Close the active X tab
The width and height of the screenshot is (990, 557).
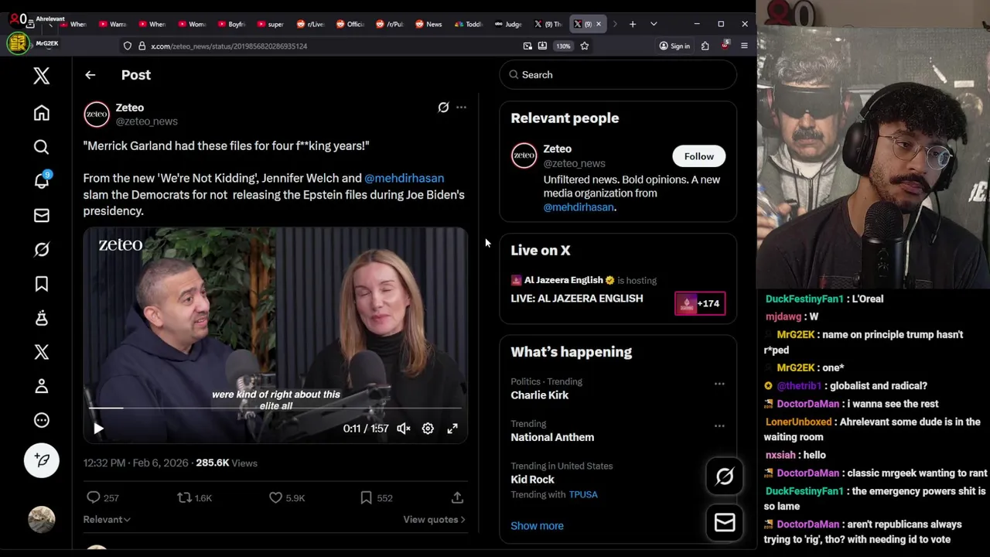click(598, 24)
